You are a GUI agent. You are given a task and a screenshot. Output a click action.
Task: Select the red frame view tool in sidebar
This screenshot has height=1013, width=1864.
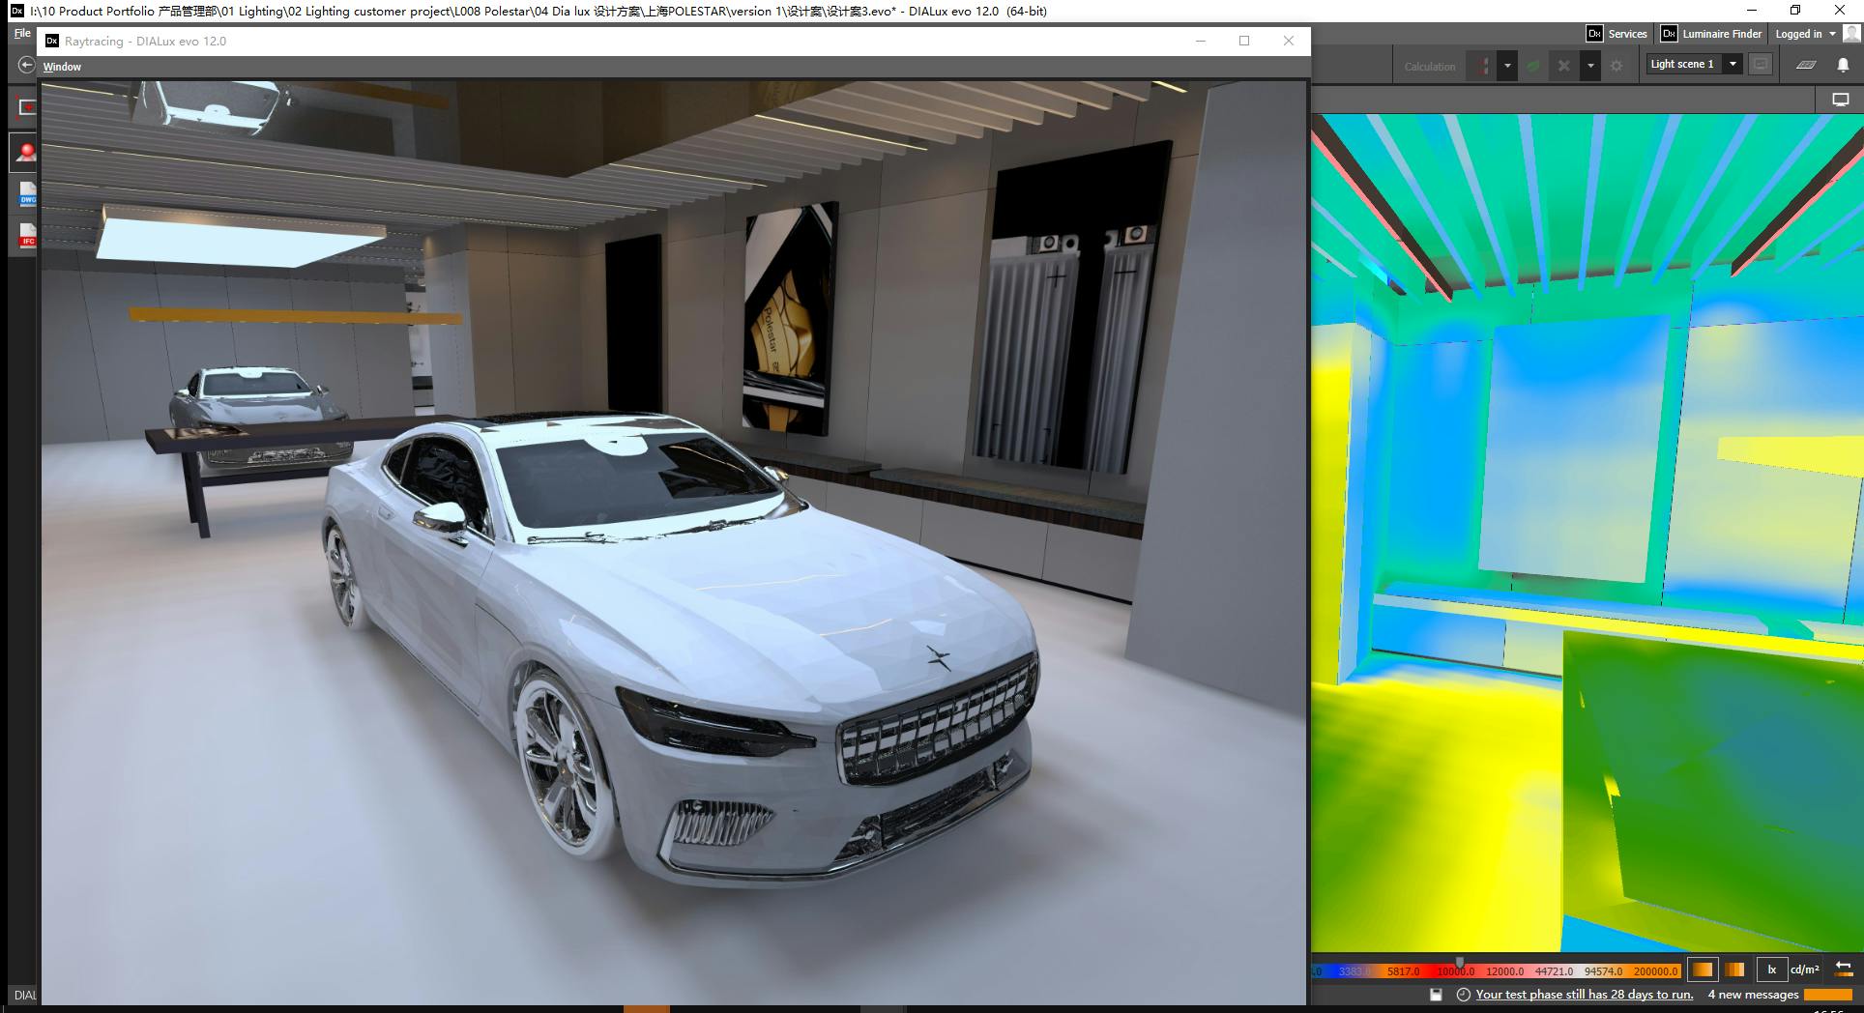pyautogui.click(x=26, y=107)
